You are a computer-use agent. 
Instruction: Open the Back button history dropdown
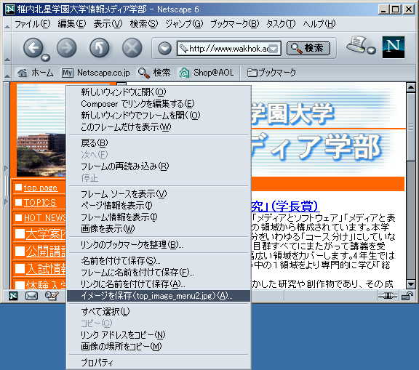pos(45,57)
